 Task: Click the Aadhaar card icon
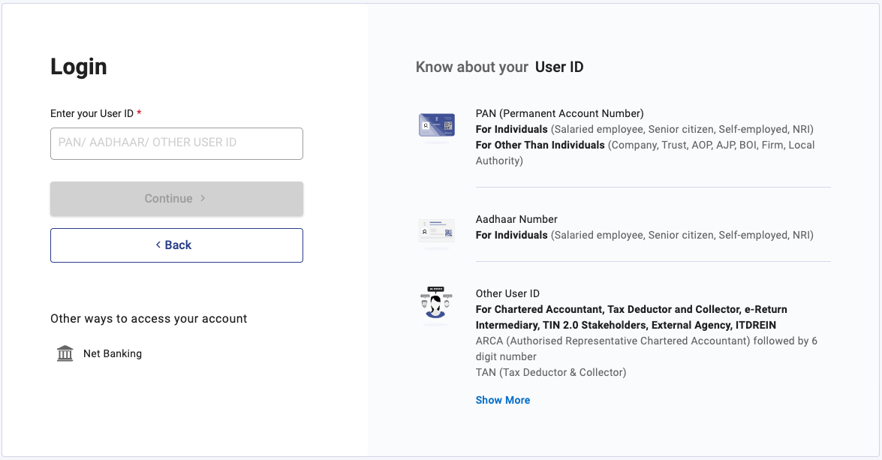point(436,230)
